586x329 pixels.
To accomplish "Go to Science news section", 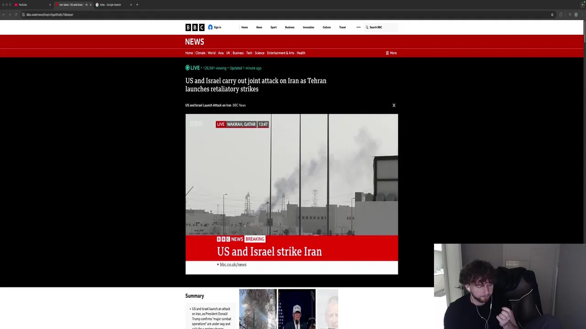I will tap(260, 53).
